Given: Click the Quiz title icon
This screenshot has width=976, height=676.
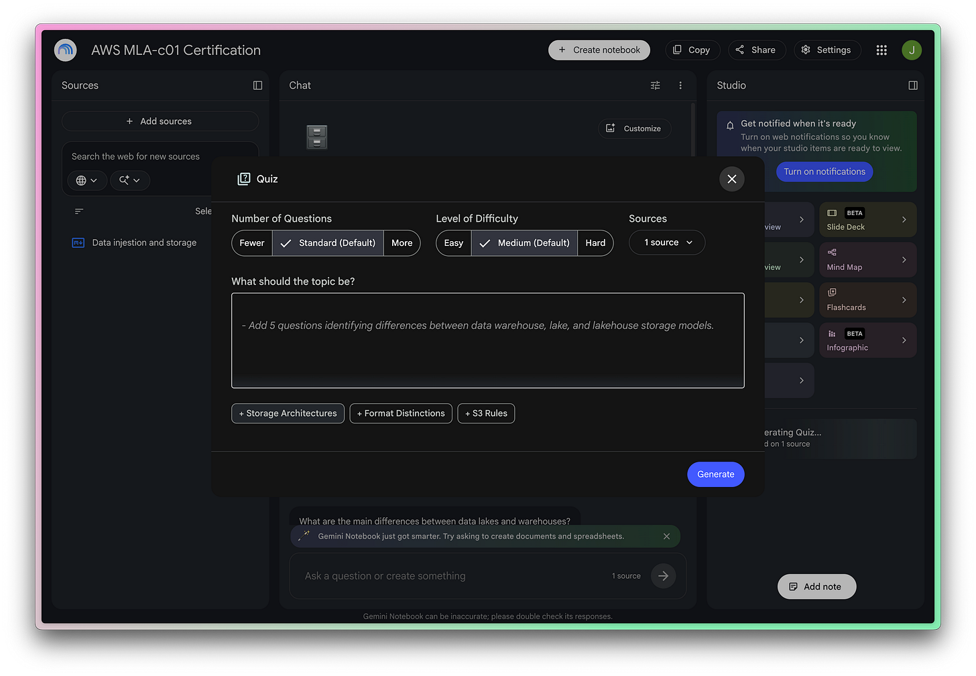Looking at the screenshot, I should pos(244,179).
